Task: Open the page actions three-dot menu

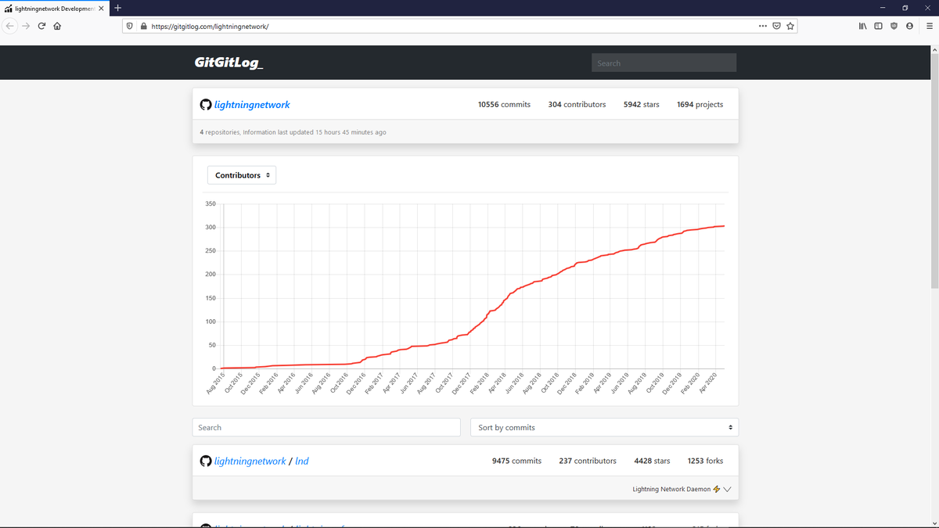Action: (x=763, y=26)
